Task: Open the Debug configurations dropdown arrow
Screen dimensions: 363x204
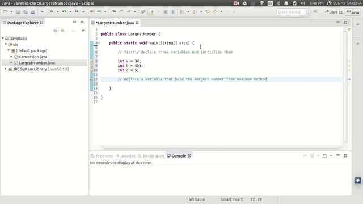Action: [58, 11]
